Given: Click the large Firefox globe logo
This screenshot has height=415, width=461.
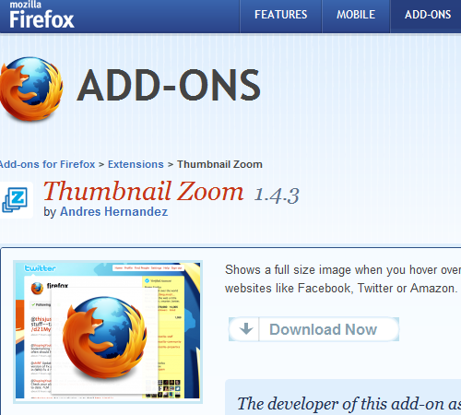Looking at the screenshot, I should coord(31,89).
